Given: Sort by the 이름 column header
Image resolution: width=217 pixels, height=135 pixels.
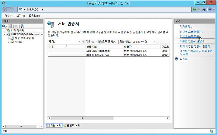Looking at the screenshot, I should coord(66,47).
